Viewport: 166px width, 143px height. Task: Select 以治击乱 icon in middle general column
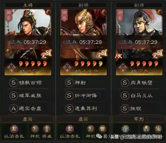click(x=70, y=129)
